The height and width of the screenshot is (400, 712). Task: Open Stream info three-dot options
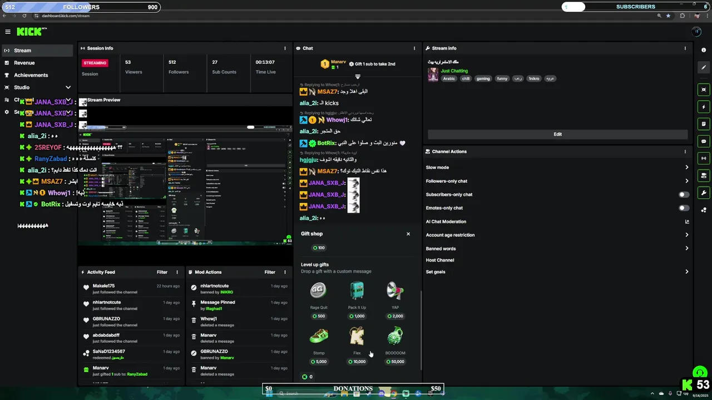point(685,48)
